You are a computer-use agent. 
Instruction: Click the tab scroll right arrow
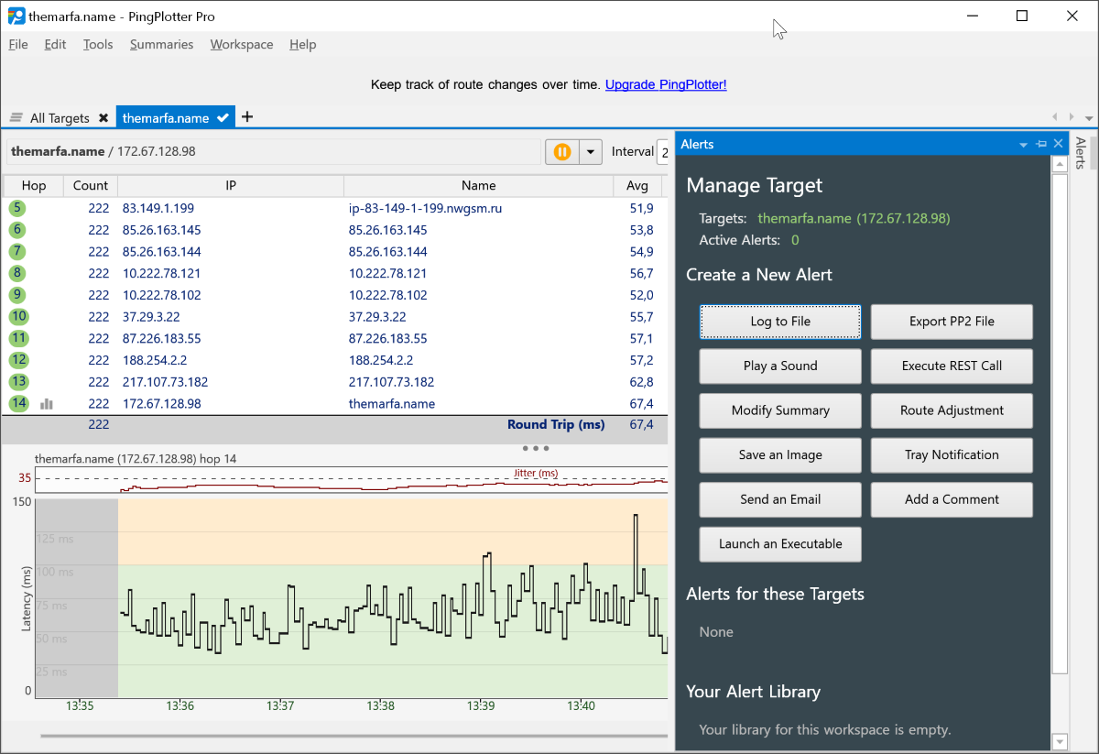1072,117
